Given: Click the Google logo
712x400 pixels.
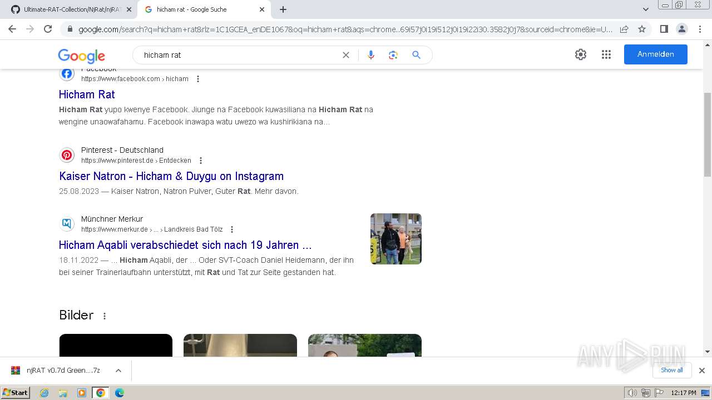Looking at the screenshot, I should pyautogui.click(x=81, y=56).
